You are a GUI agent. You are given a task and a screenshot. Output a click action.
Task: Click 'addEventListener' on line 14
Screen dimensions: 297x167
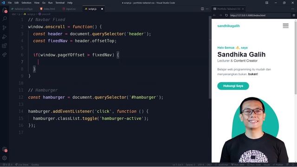pyautogui.click(x=72, y=111)
